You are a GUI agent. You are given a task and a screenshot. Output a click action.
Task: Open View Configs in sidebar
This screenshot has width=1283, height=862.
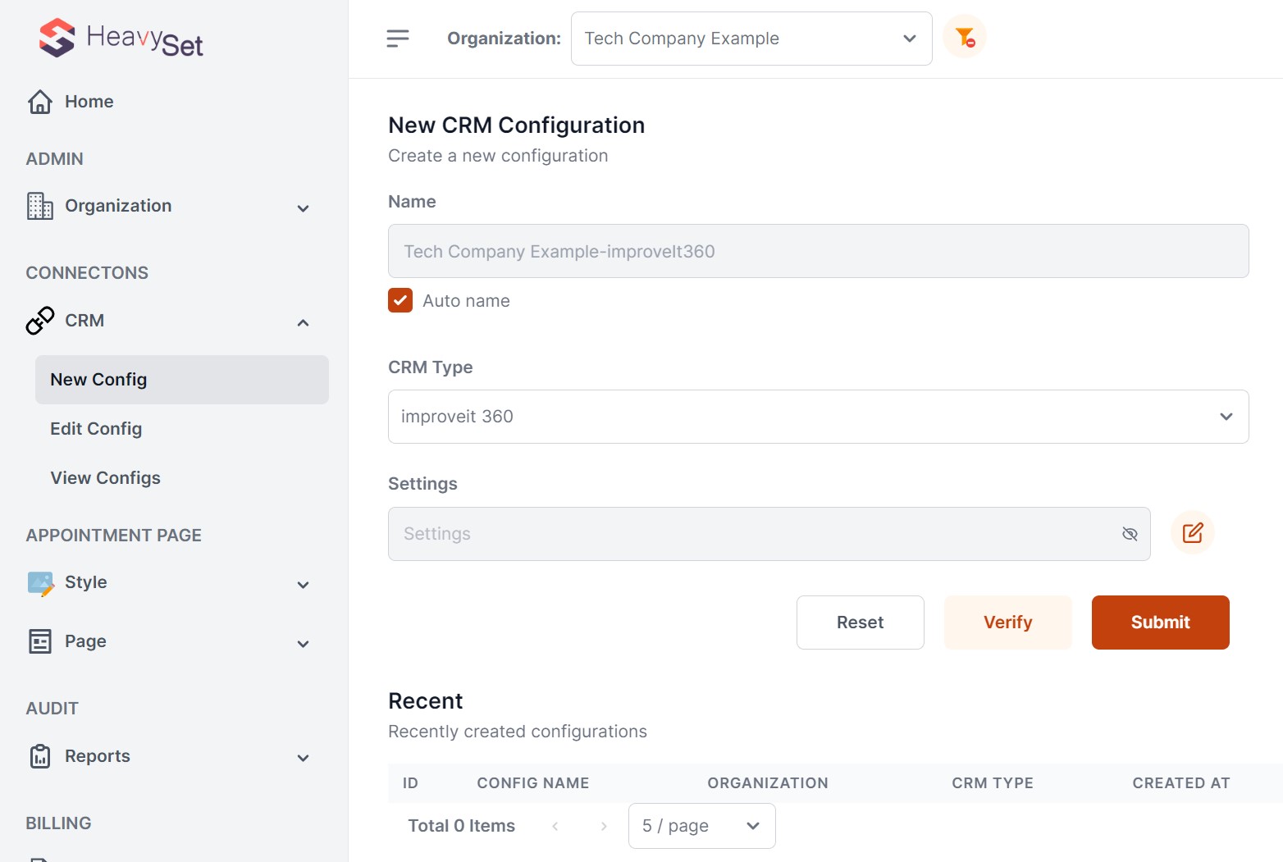(105, 478)
